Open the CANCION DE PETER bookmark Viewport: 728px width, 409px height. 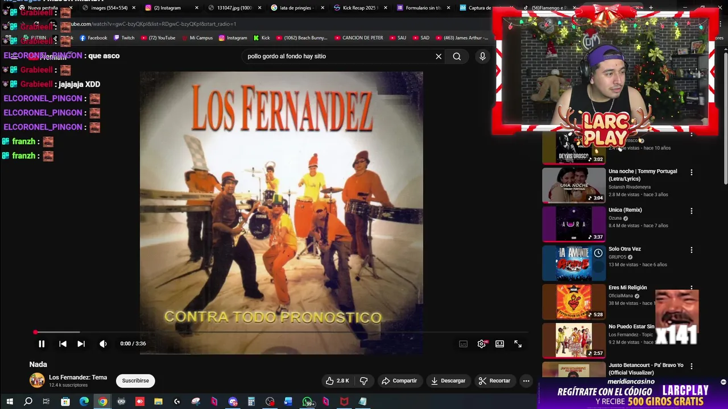(x=358, y=38)
